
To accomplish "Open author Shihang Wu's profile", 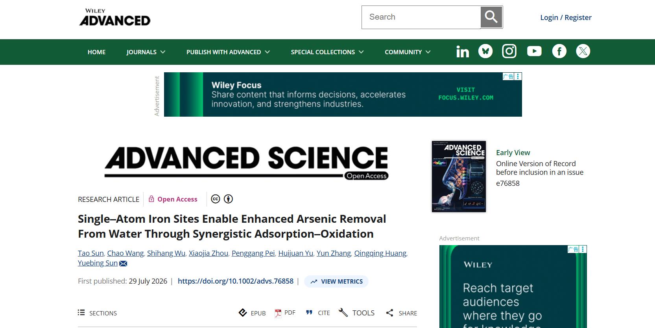I will click(x=166, y=253).
